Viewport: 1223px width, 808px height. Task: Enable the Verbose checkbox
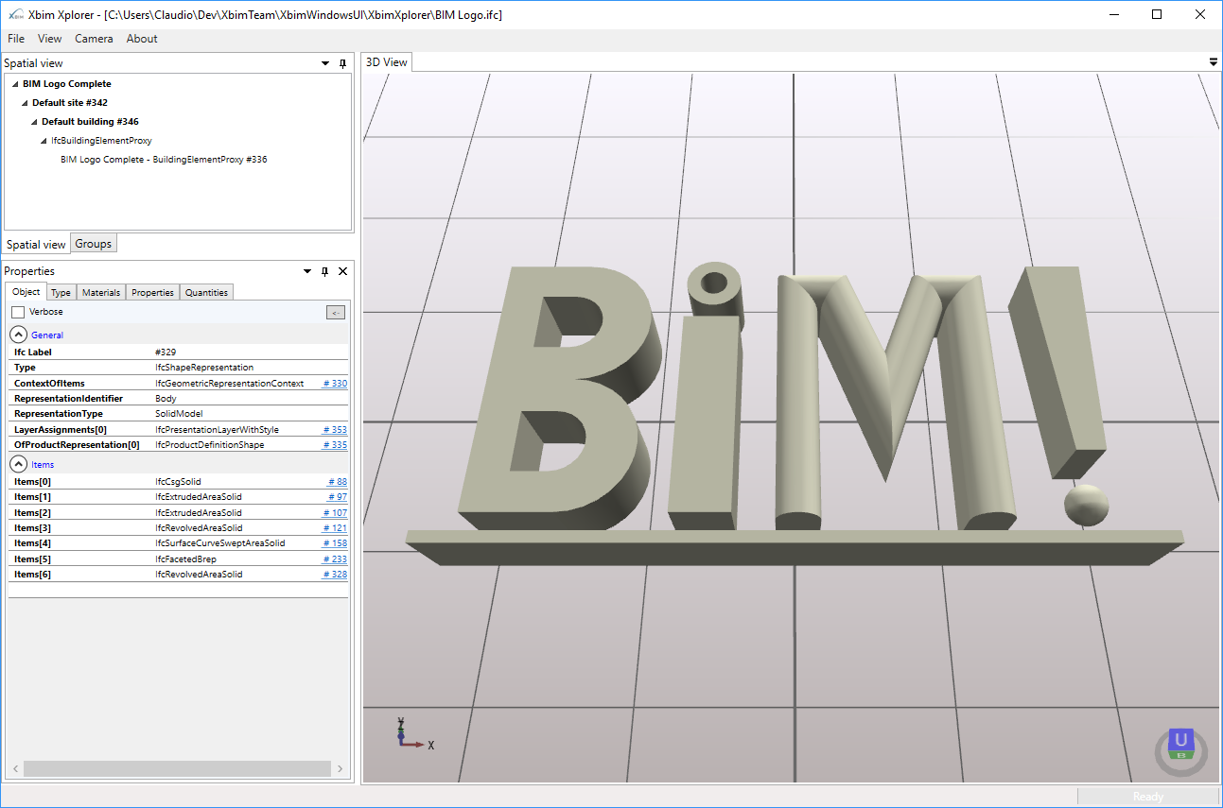click(18, 312)
